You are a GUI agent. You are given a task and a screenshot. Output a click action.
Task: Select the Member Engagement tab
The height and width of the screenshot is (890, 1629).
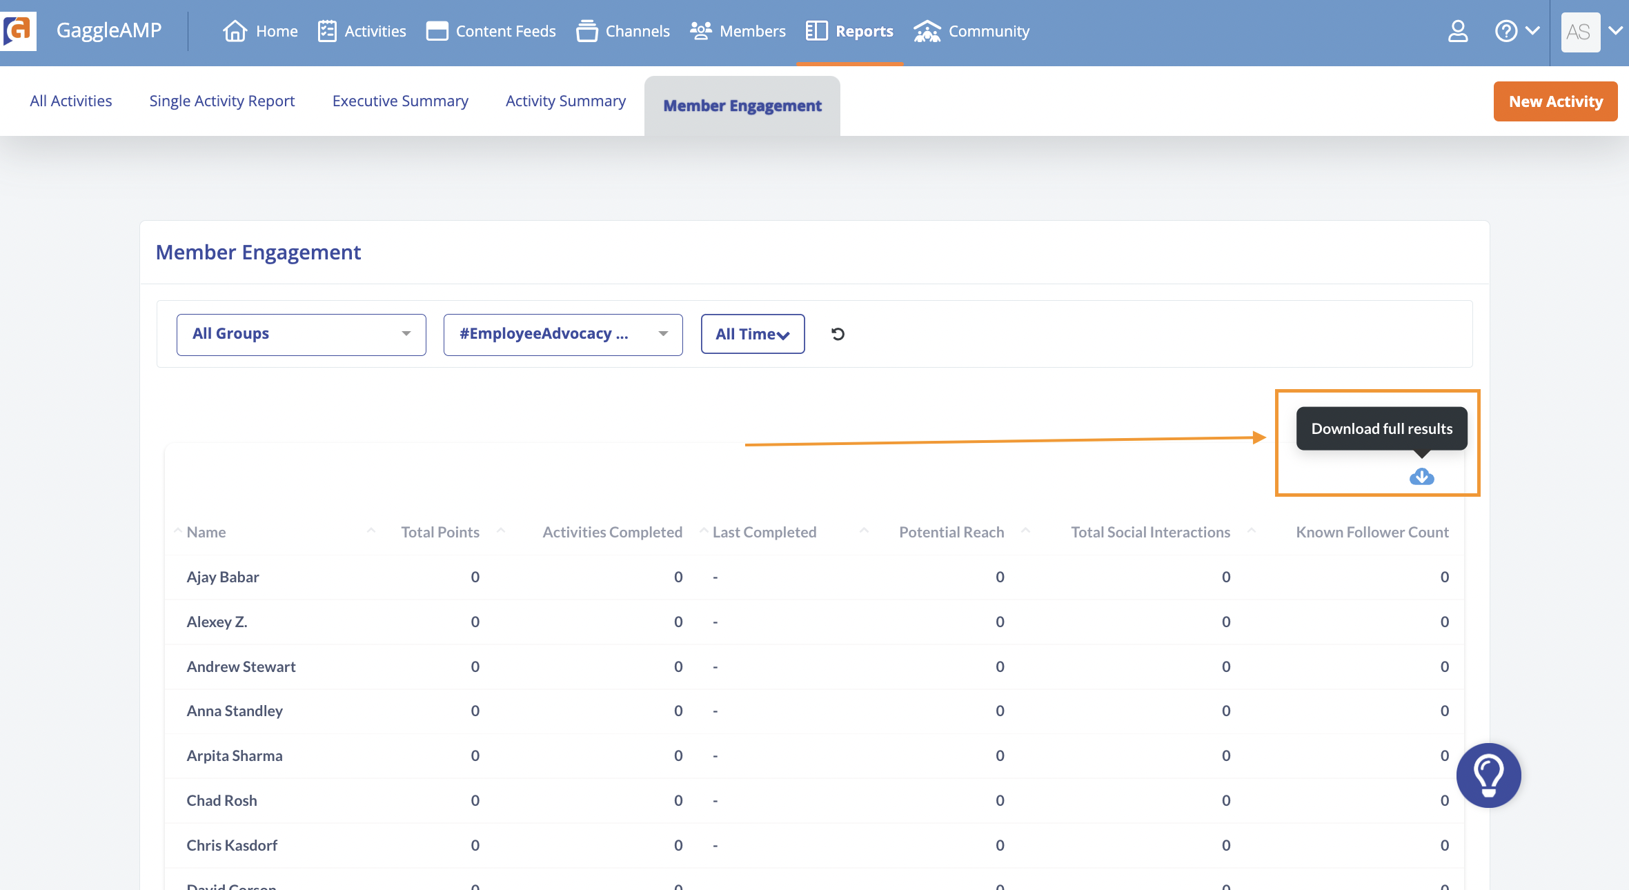tap(742, 106)
